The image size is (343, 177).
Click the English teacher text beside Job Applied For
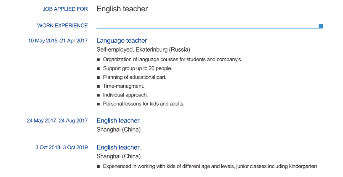pos(122,9)
